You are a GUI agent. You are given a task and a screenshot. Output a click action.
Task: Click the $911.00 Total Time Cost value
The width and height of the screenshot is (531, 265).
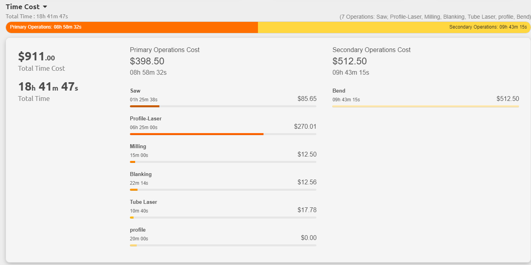tap(37, 57)
